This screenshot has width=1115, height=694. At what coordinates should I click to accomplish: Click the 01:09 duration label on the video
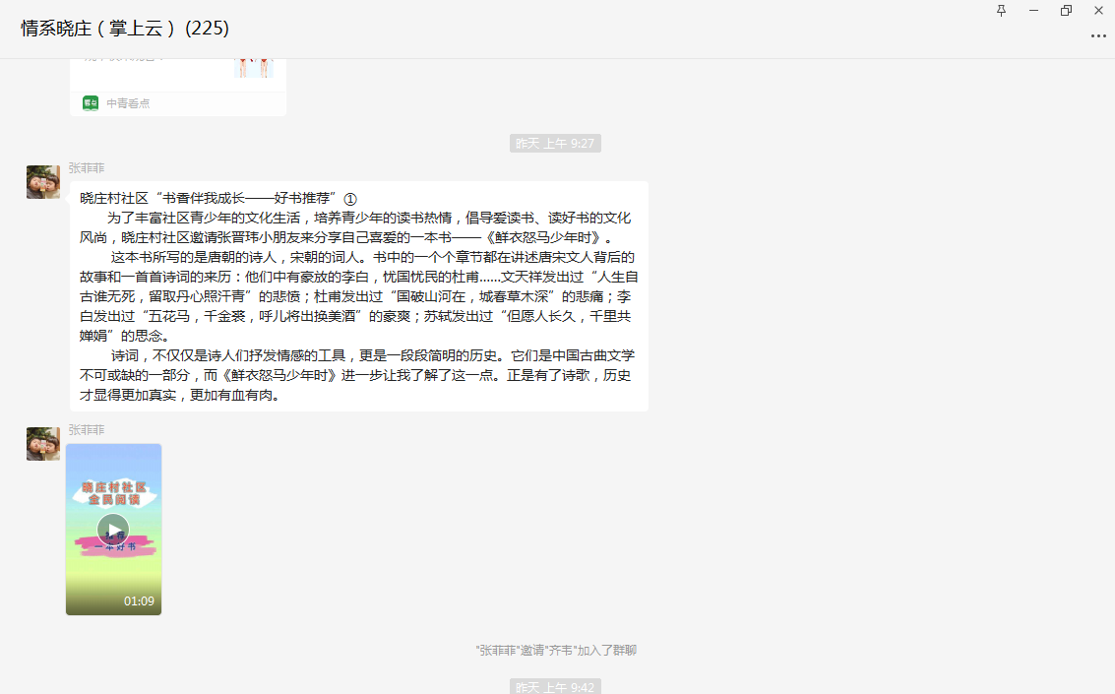pos(139,601)
